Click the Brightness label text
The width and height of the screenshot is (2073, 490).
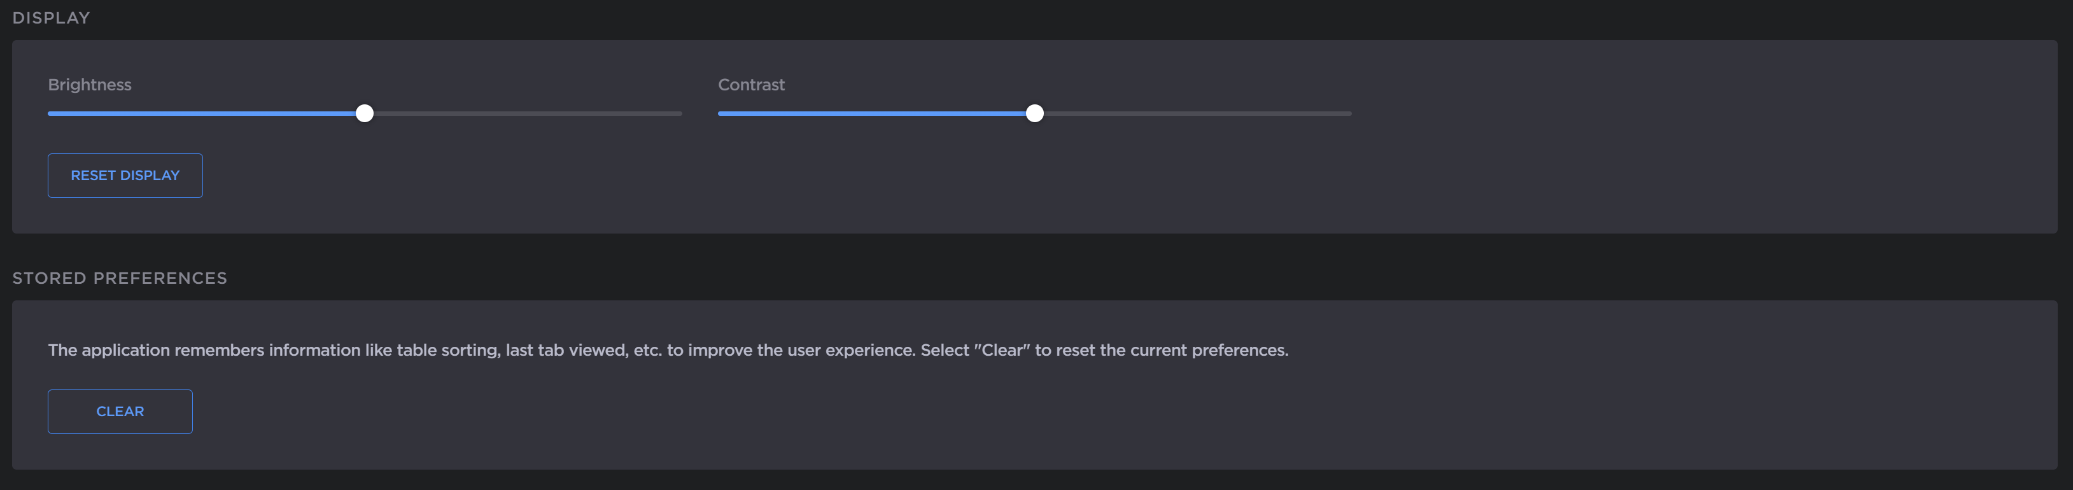(89, 85)
